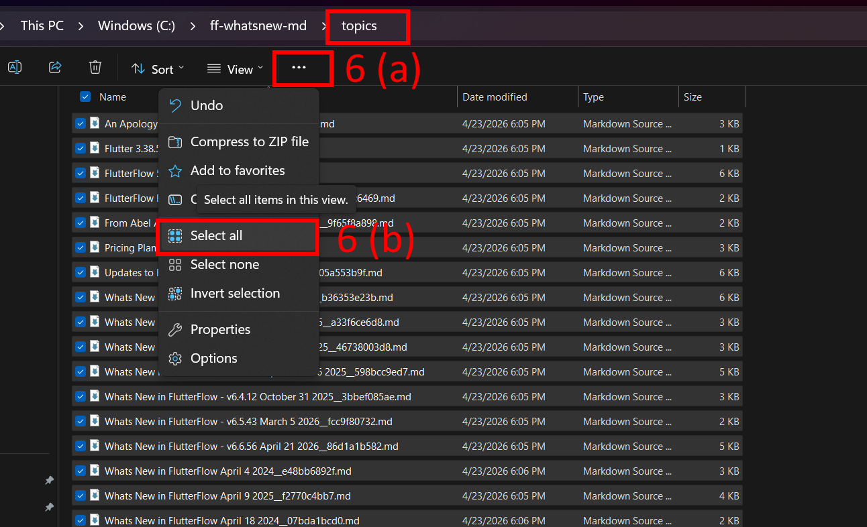The image size is (867, 527).
Task: Click the Rename icon in the toolbar
Action: [x=15, y=67]
